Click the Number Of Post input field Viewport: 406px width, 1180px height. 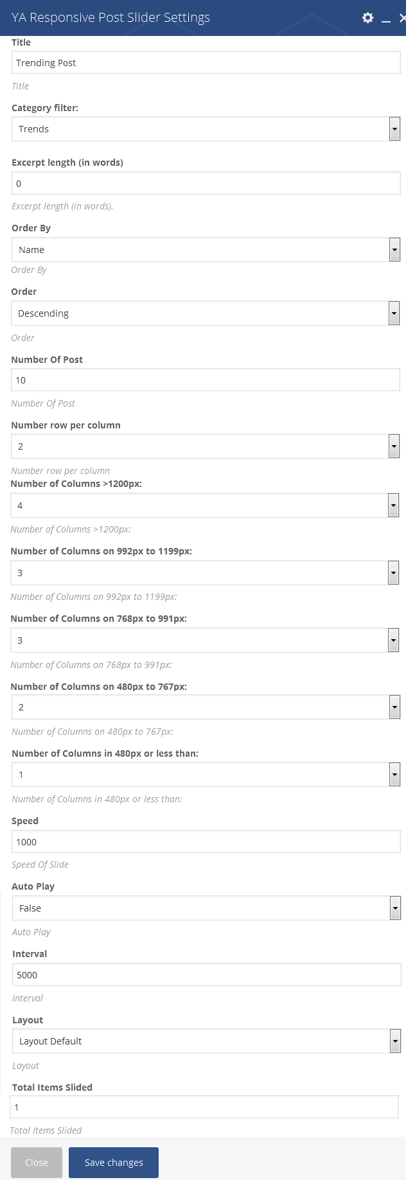point(206,380)
